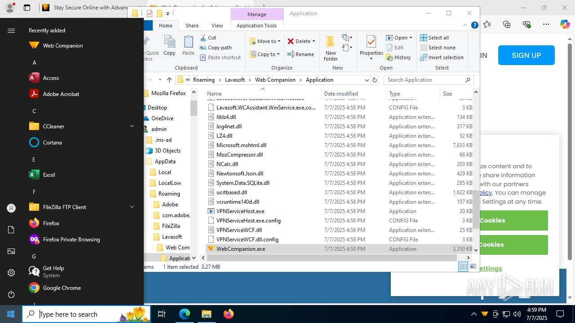Open notification center on taskbar

coord(560,314)
